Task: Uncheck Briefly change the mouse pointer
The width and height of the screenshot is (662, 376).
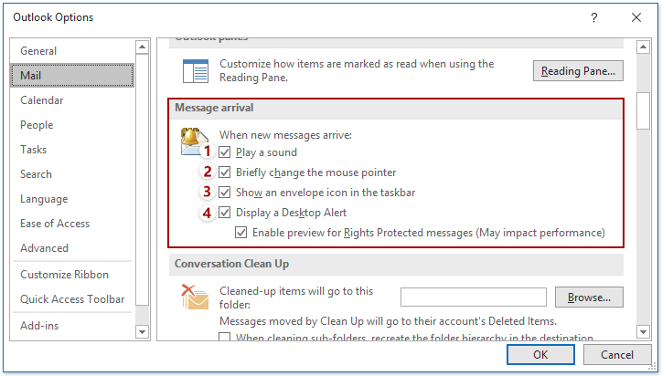Action: [225, 172]
